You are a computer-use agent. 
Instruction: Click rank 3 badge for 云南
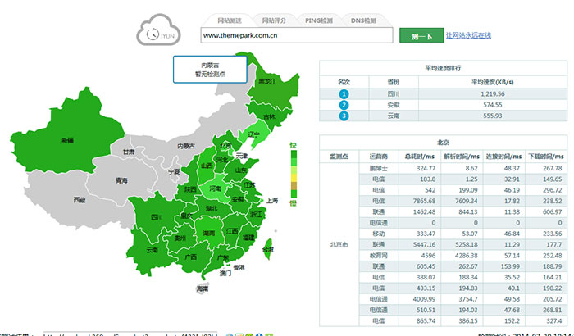pos(344,117)
